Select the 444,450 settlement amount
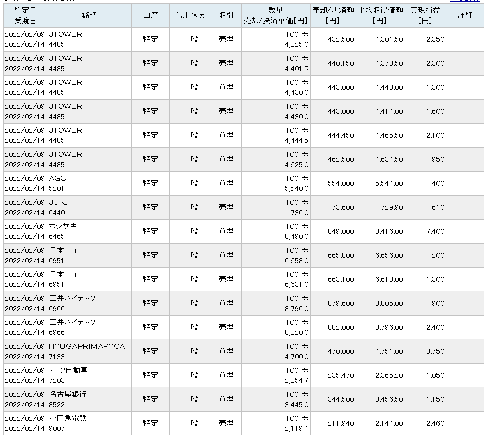This screenshot has width=486, height=438. tap(341, 135)
